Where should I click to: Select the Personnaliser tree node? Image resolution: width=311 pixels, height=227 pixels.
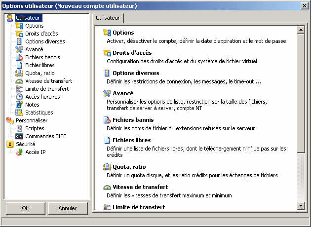coord(32,120)
